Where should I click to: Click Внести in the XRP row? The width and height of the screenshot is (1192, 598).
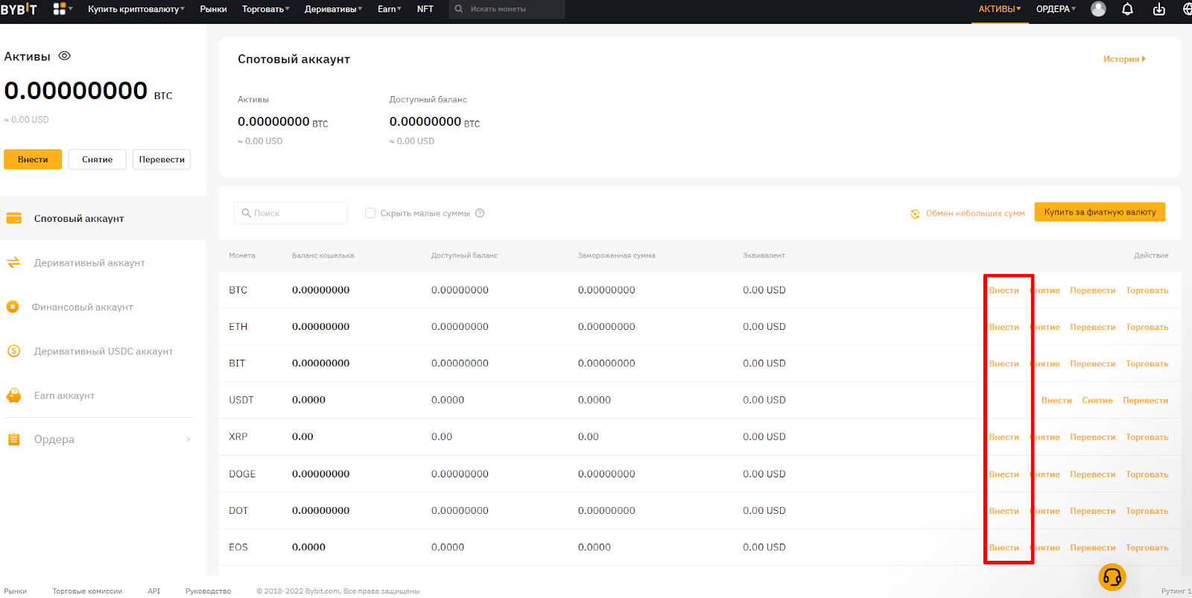pyautogui.click(x=1004, y=437)
